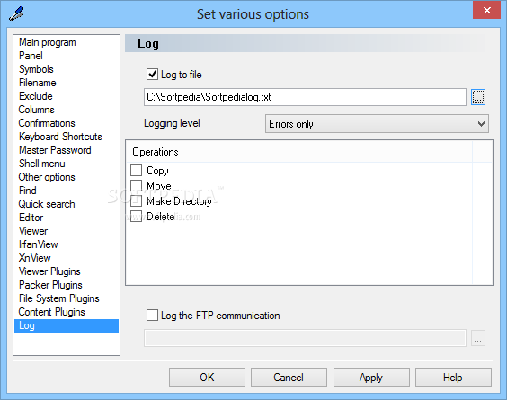This screenshot has height=400, width=507.
Task: Enable logging of Copy operations
Action: click(x=136, y=170)
